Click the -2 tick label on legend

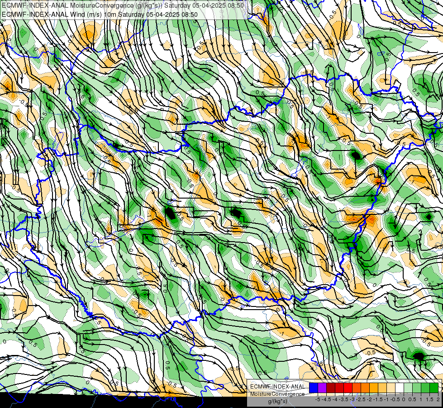369,399
